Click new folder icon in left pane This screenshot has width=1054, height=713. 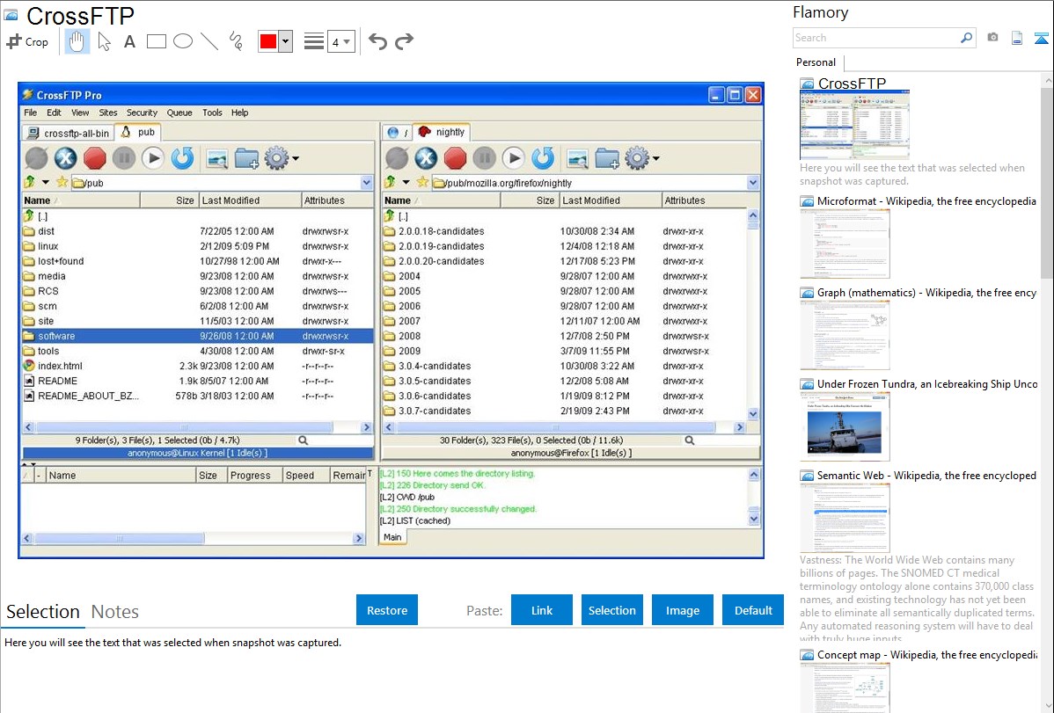(246, 158)
